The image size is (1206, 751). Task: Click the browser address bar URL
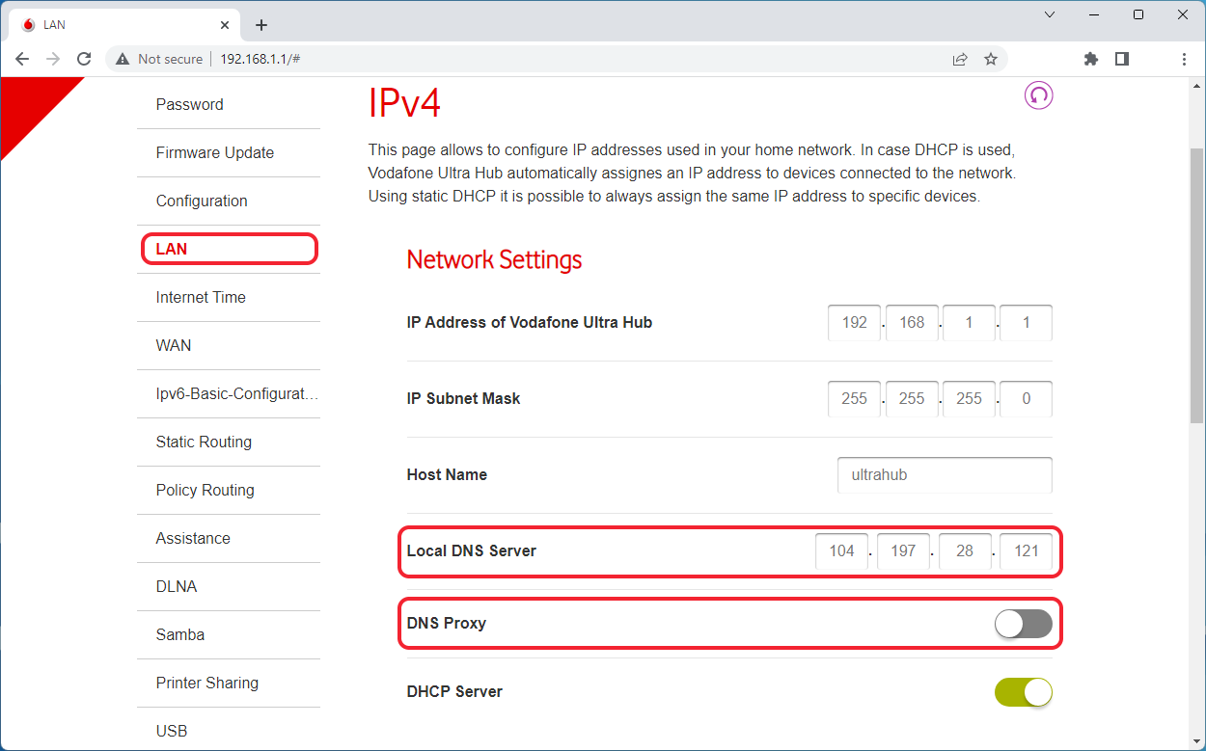click(x=260, y=59)
